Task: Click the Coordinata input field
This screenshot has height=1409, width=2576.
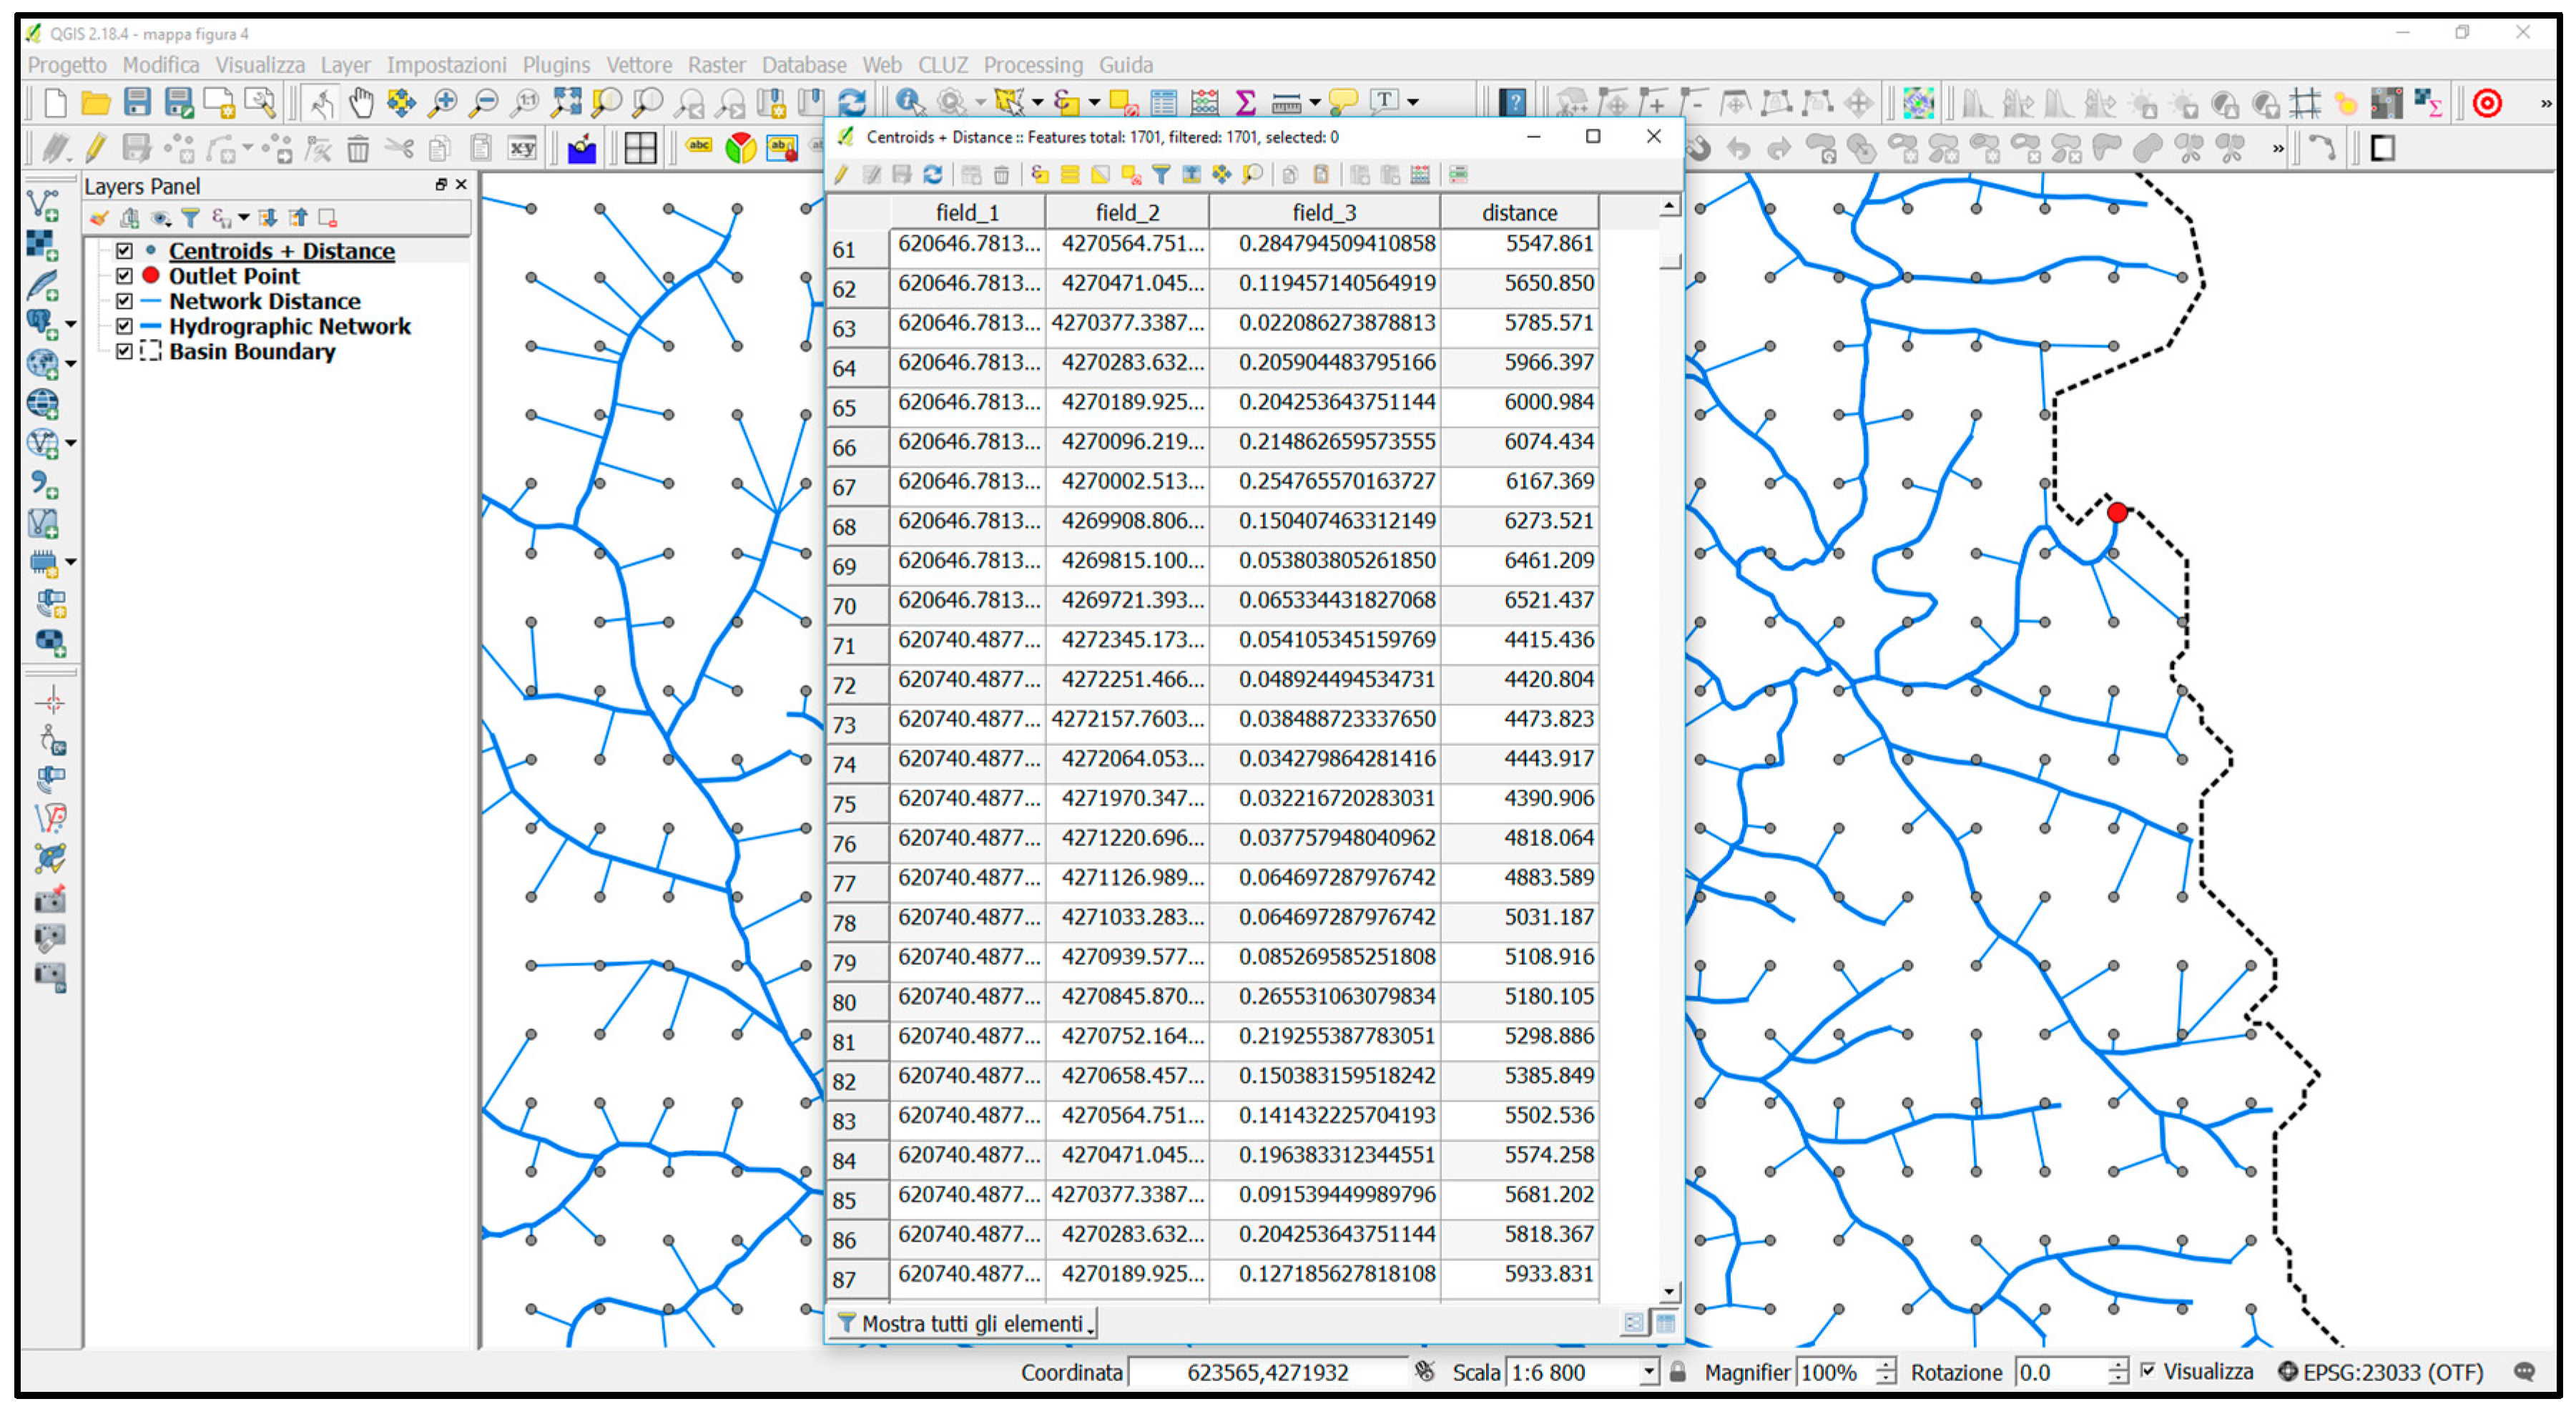Action: click(x=1267, y=1372)
